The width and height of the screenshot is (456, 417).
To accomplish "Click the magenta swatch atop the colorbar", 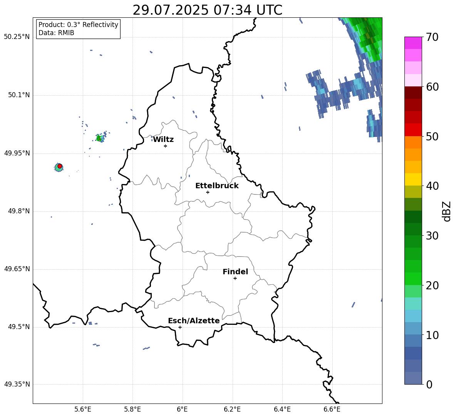I will click(x=413, y=43).
